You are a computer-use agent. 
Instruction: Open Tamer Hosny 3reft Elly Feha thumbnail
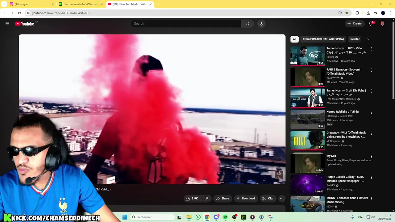[x=308, y=98]
